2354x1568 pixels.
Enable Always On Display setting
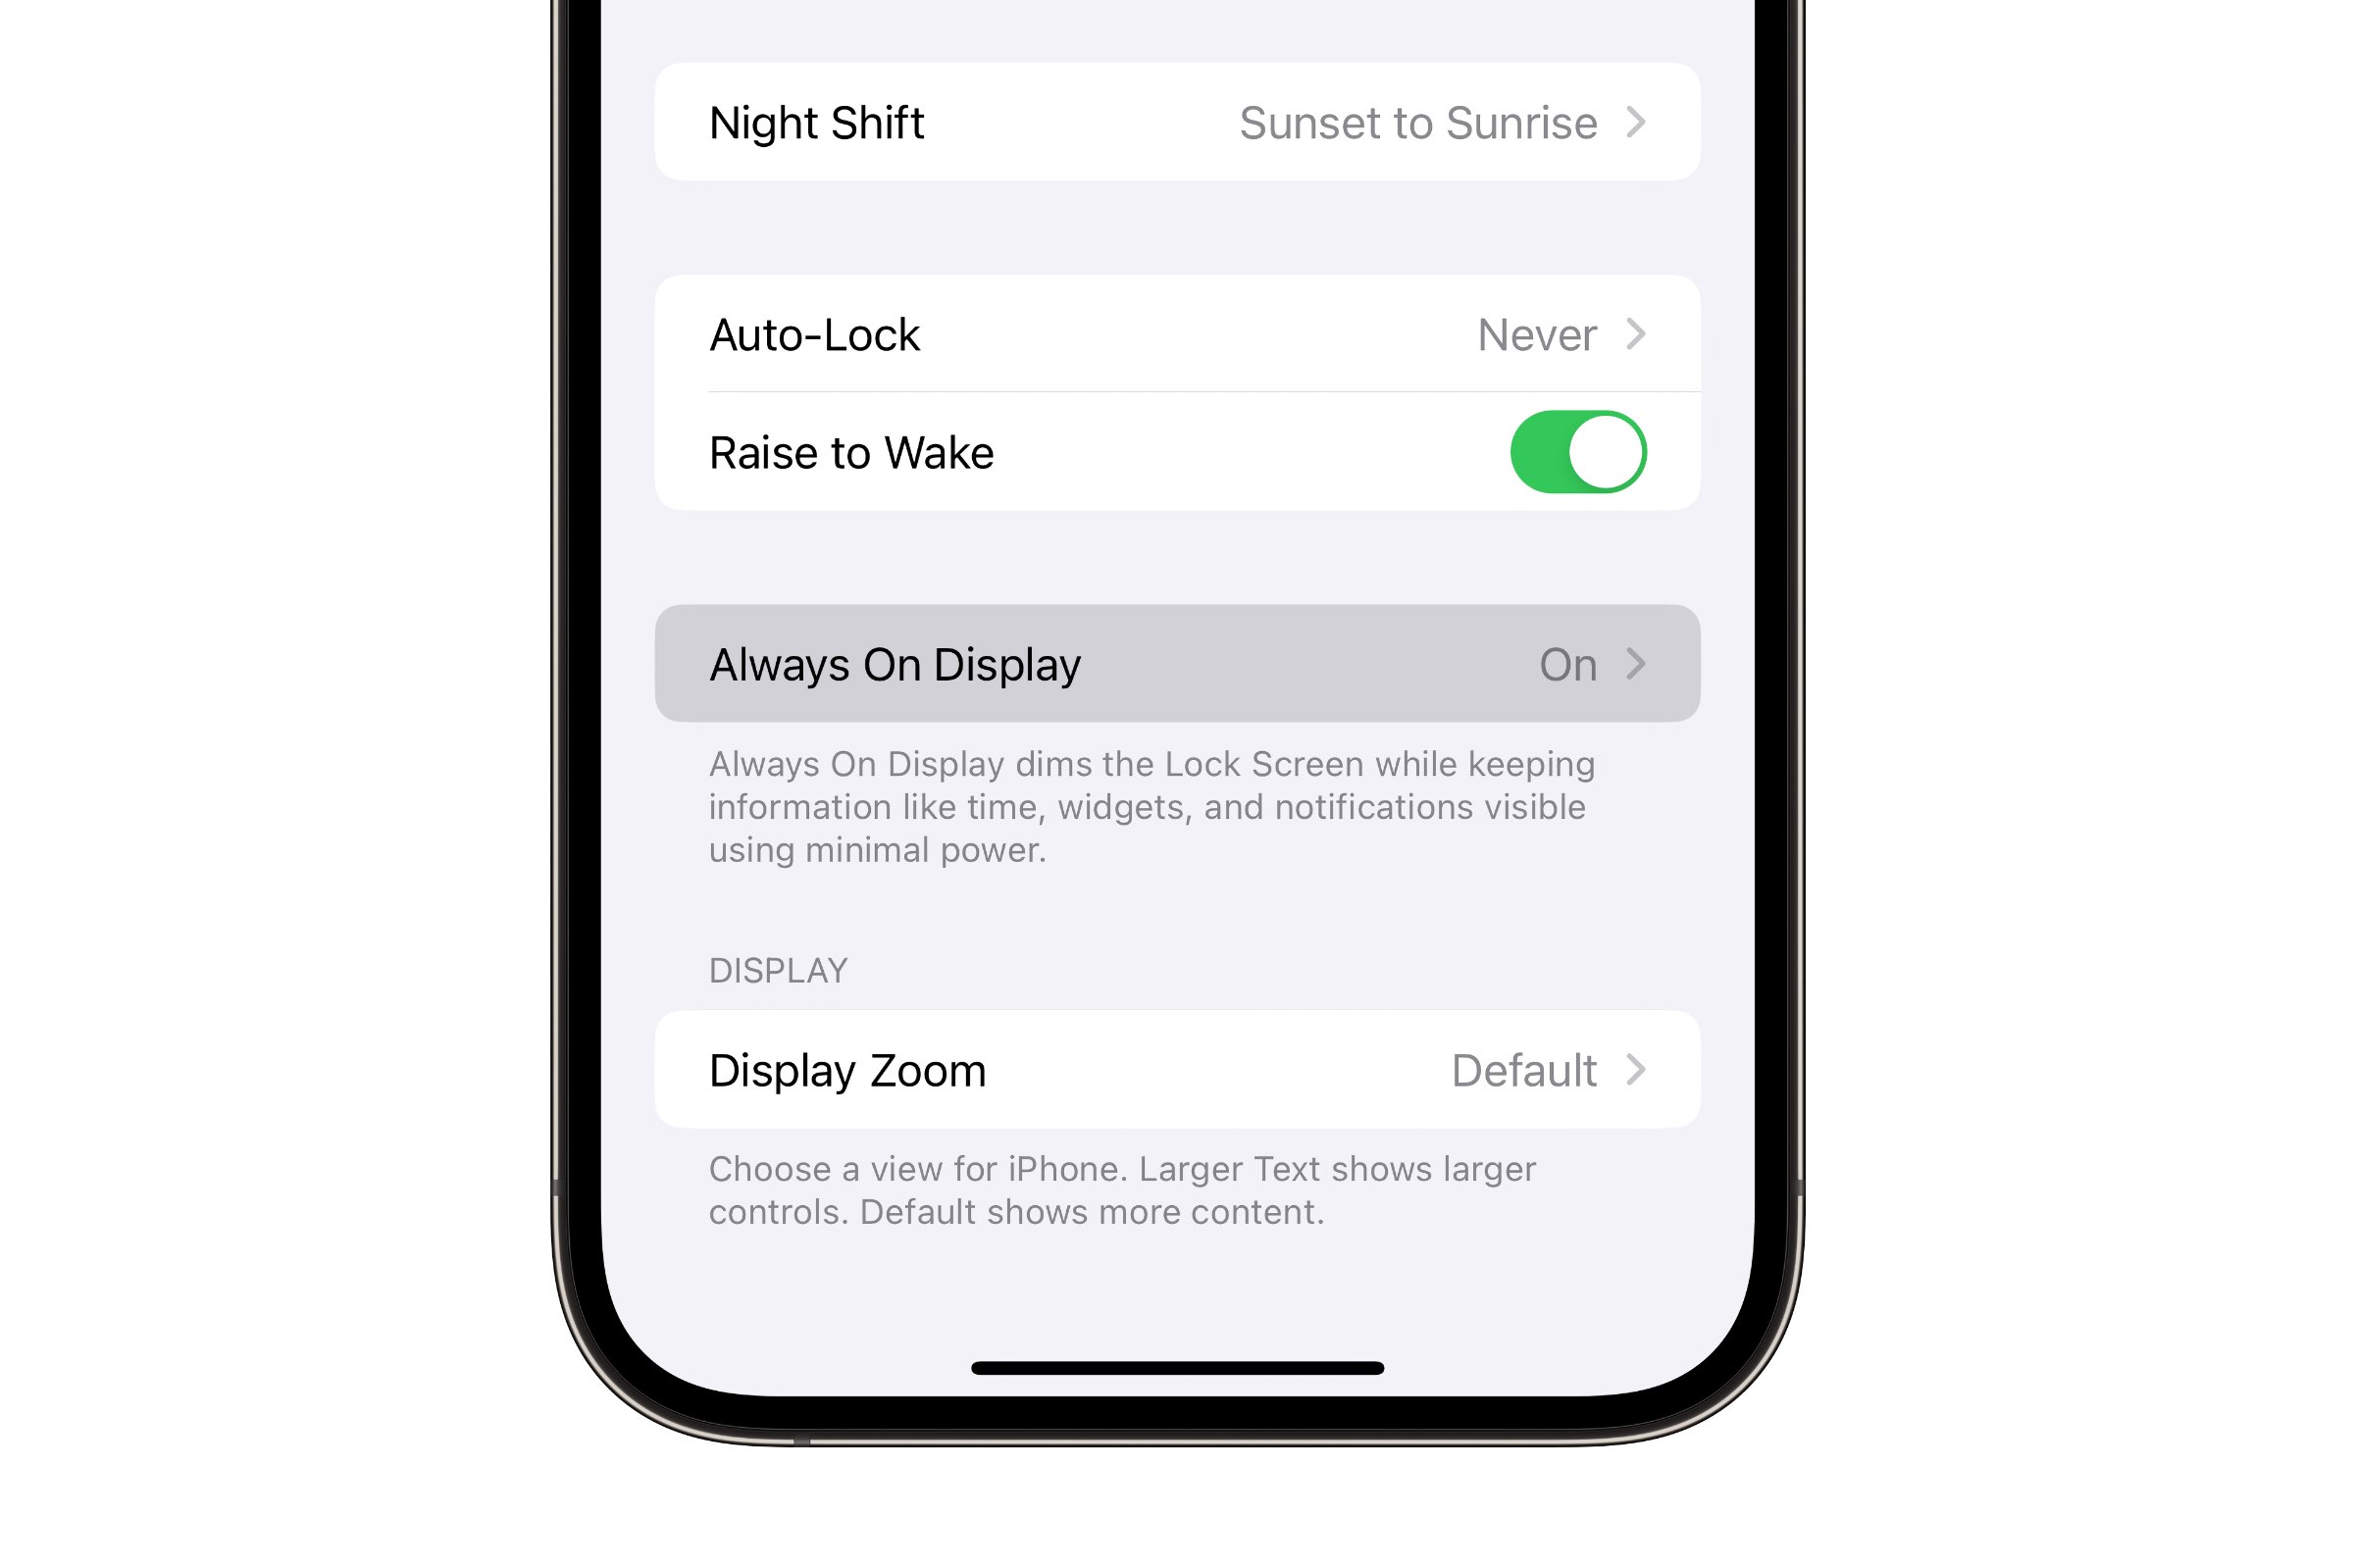click(1176, 662)
